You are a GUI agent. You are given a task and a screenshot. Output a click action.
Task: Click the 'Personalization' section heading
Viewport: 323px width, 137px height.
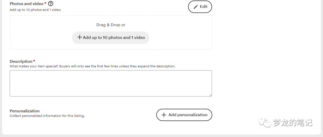[x=25, y=111]
